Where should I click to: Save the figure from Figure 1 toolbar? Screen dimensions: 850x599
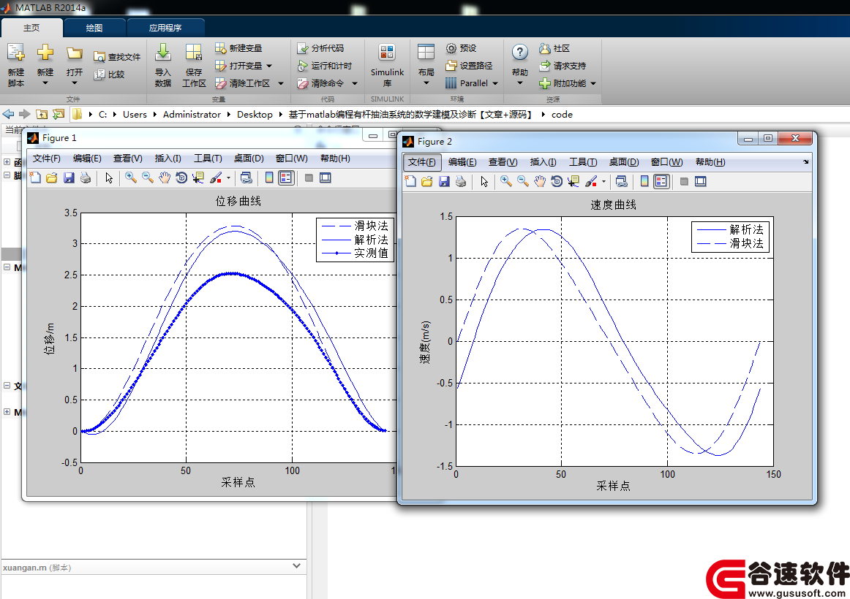point(69,178)
